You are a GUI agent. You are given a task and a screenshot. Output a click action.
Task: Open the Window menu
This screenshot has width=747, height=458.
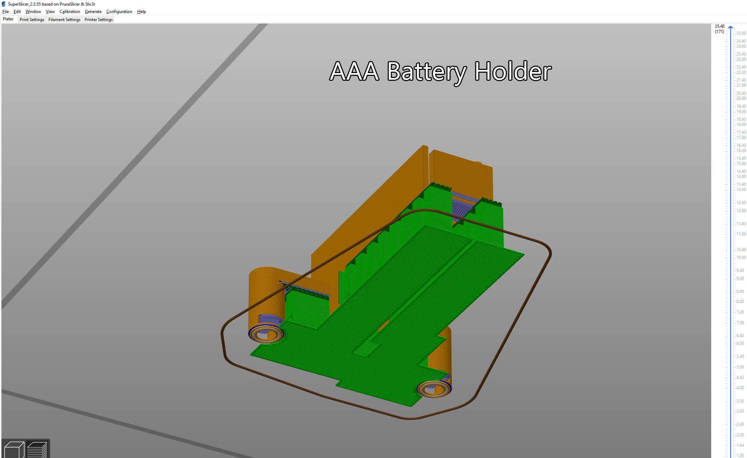[x=33, y=11]
